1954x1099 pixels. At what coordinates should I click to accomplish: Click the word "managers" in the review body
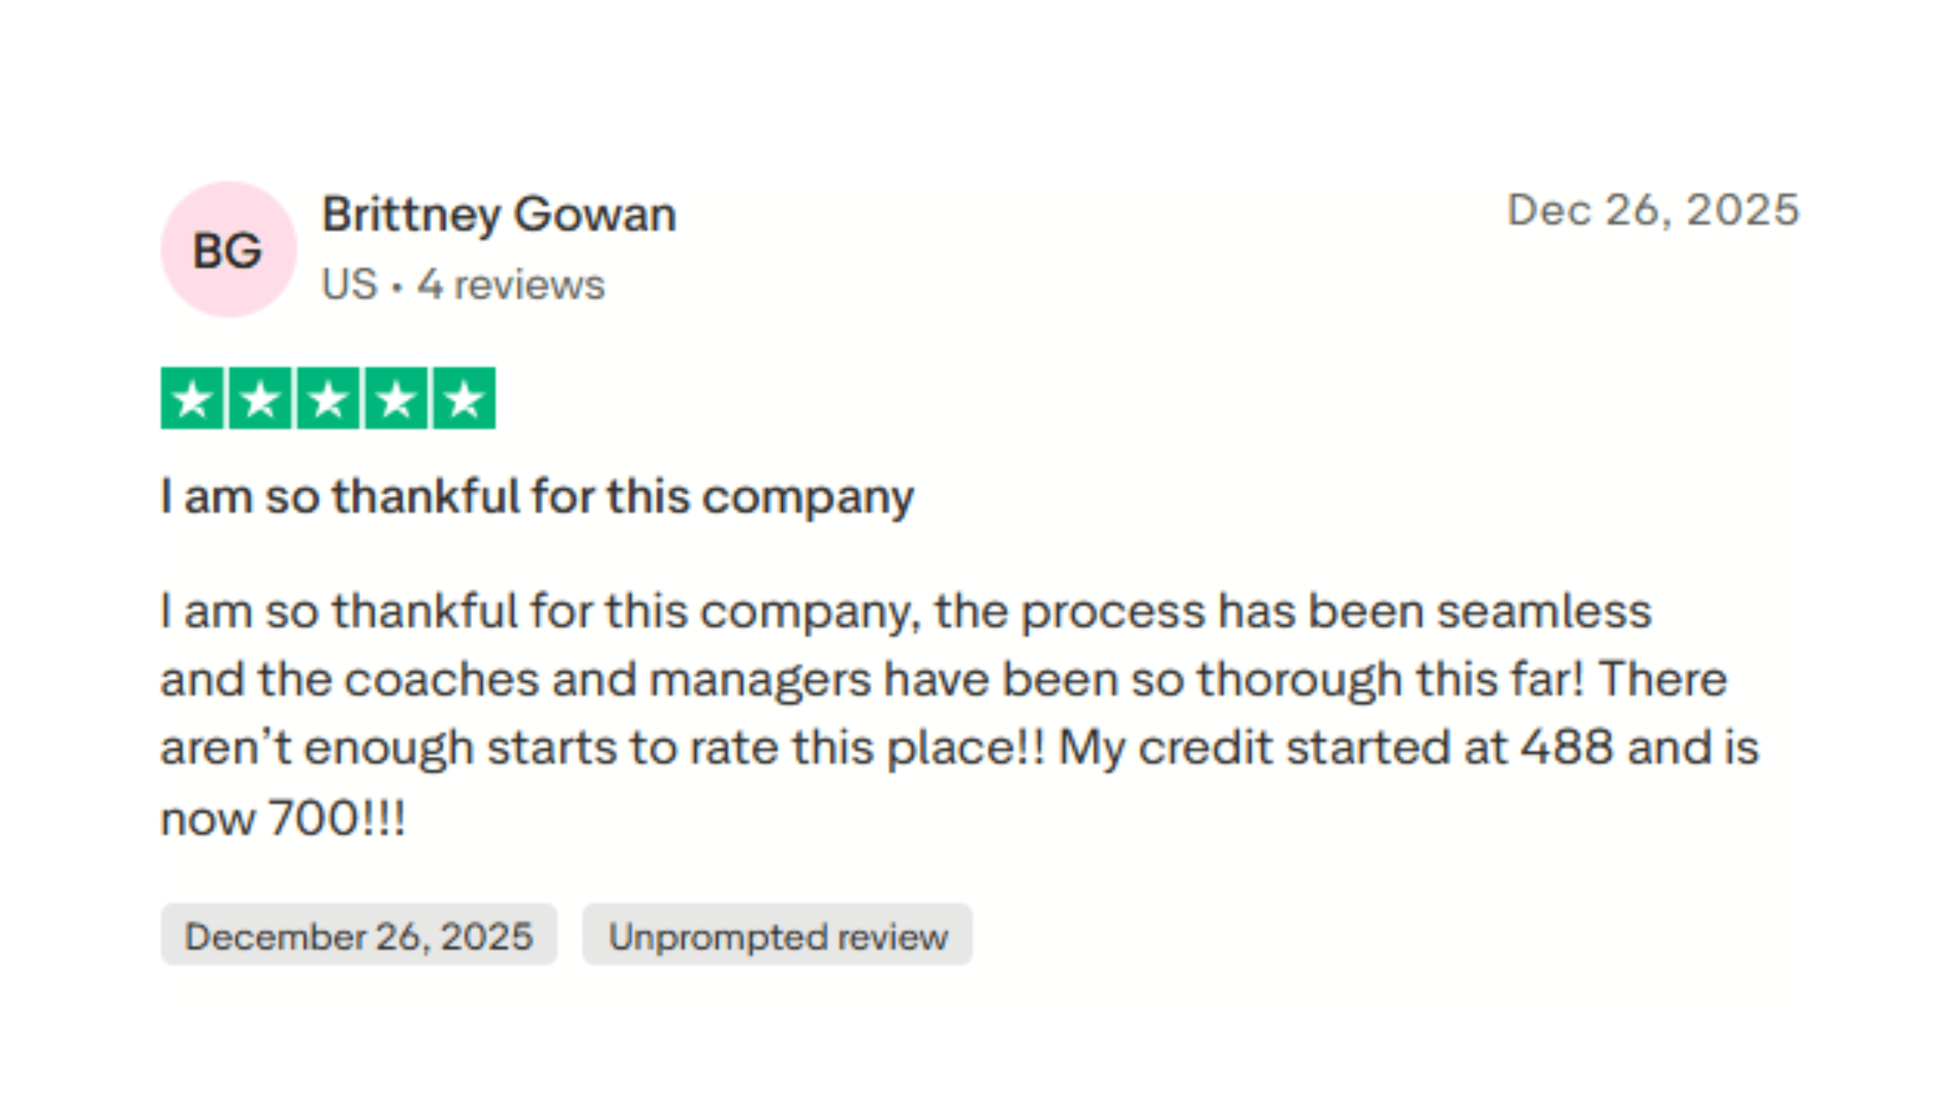tap(760, 680)
